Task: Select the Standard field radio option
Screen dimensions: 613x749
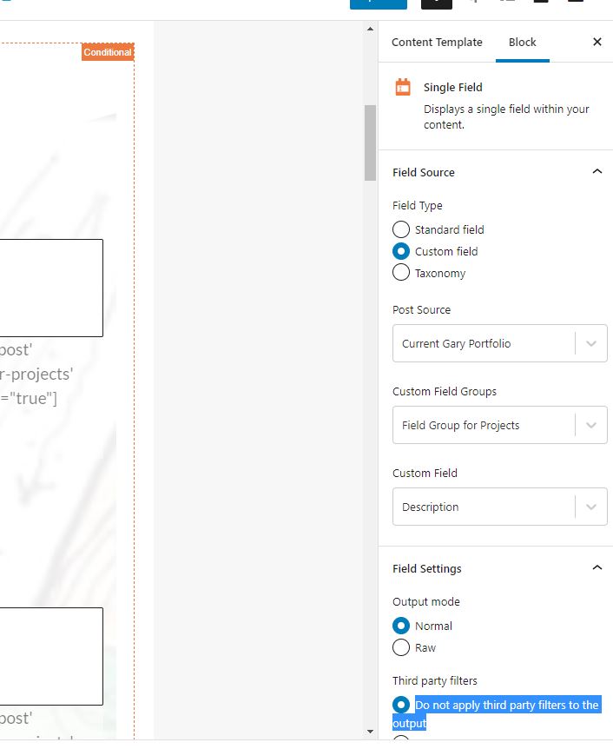Action: tap(401, 229)
